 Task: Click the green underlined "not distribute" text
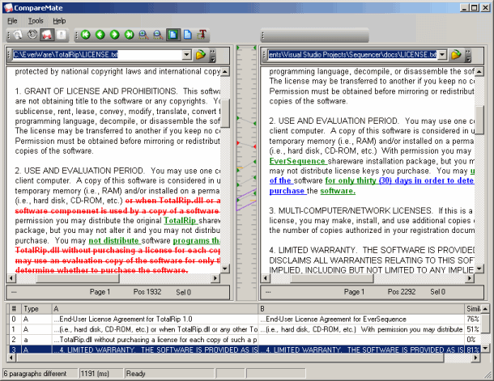[x=114, y=241]
